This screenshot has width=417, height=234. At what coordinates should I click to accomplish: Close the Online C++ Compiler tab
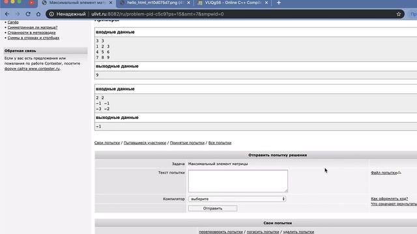coord(266,3)
